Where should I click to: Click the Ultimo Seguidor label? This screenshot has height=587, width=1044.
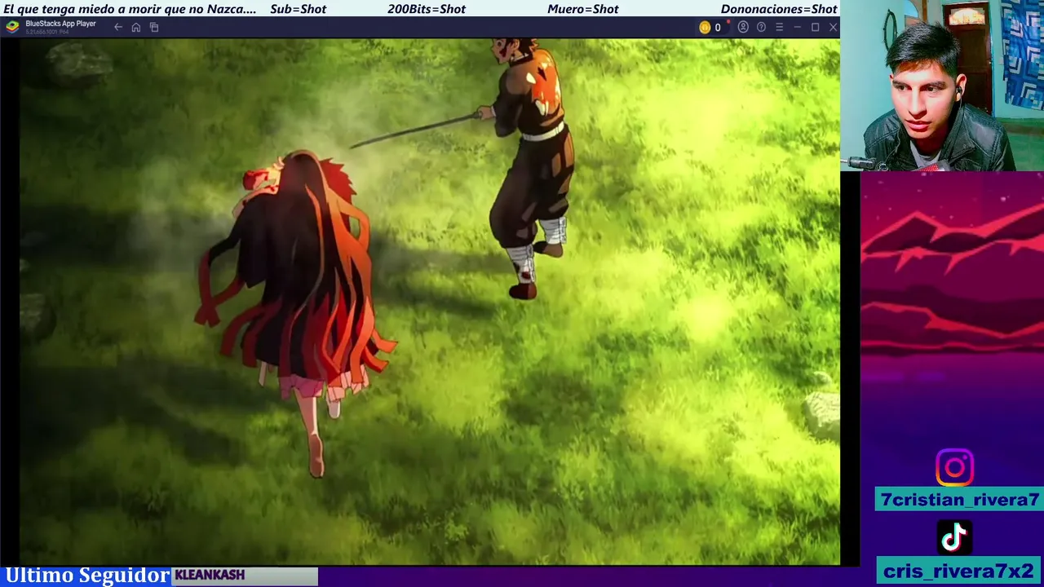click(86, 576)
